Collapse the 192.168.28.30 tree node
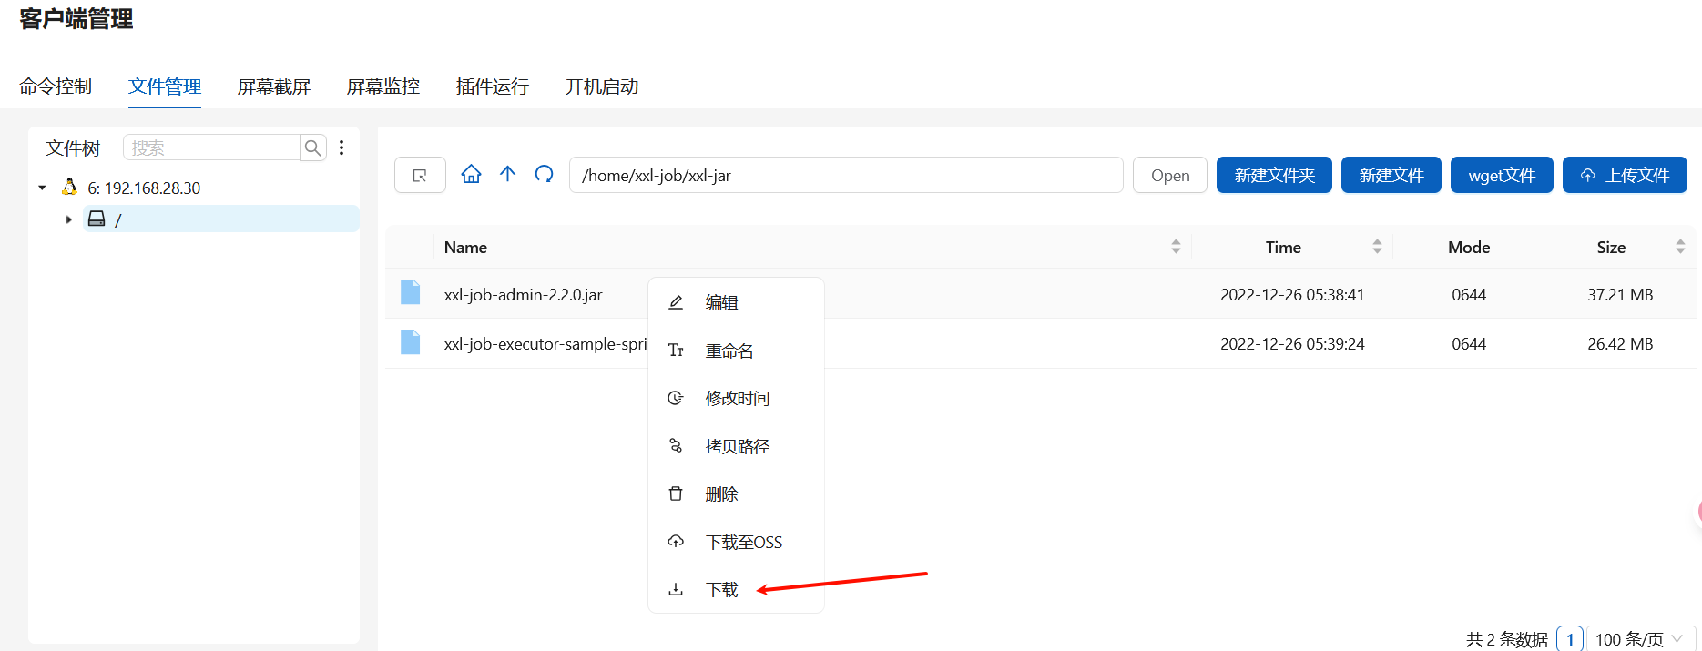The height and width of the screenshot is (651, 1702). [42, 188]
